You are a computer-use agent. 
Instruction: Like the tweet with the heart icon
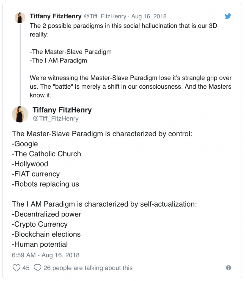(x=16, y=268)
